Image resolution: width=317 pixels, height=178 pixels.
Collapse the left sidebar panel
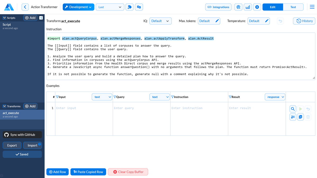pyautogui.click(x=41, y=18)
